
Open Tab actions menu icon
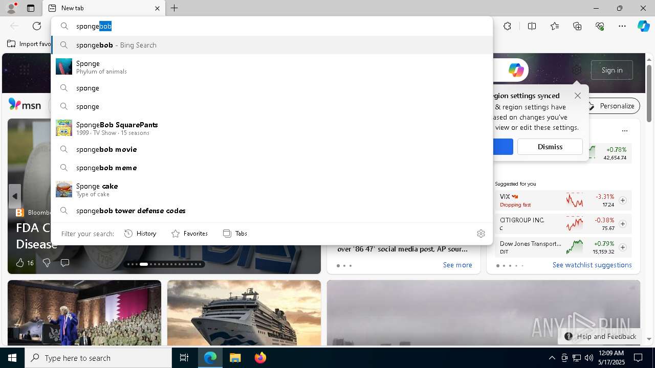(x=31, y=8)
